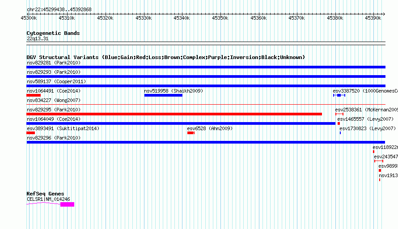Image resolution: width=398 pixels, height=229 pixels.
Task: Click the Cytogenetic Bands track title
Action: [53, 33]
